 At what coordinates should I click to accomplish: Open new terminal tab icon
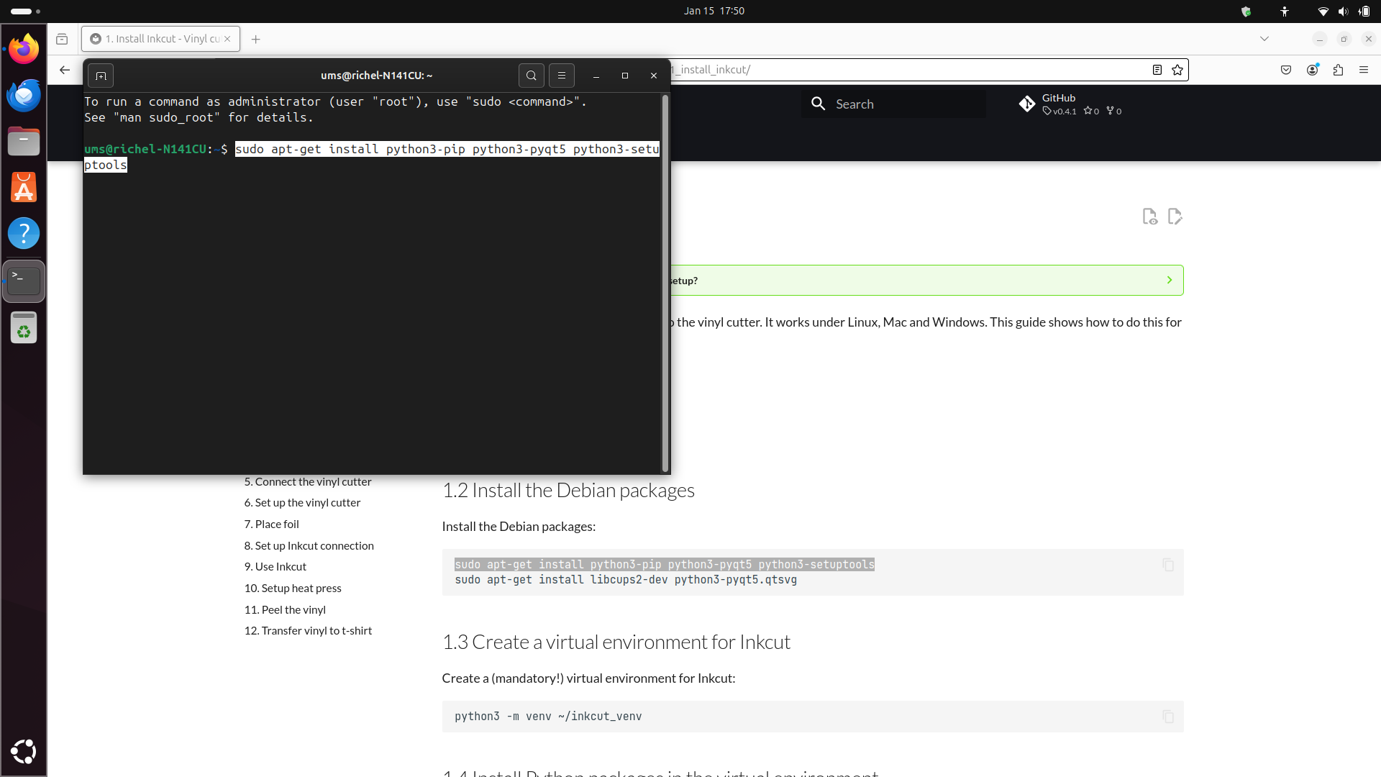point(101,76)
